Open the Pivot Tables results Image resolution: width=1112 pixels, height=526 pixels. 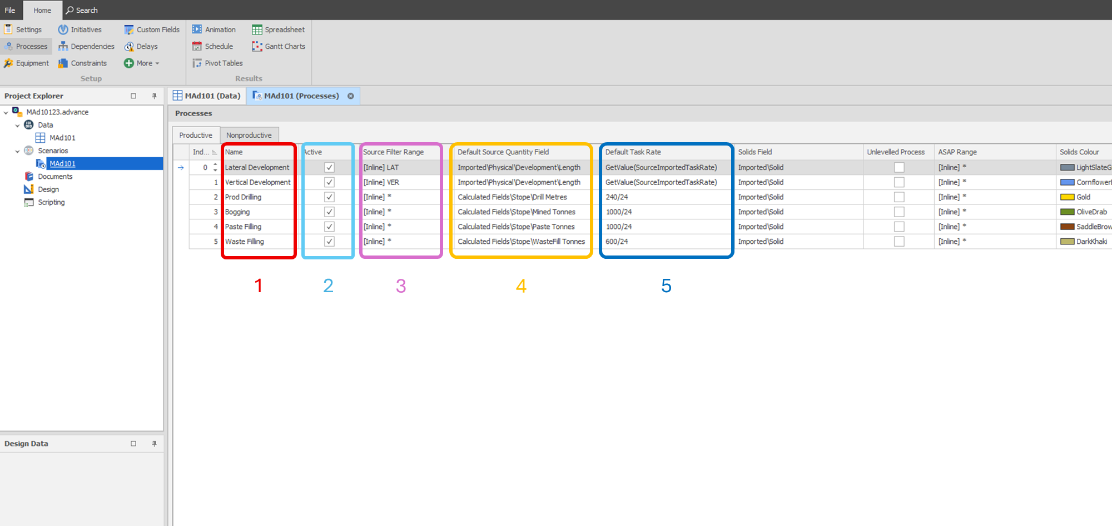point(217,63)
